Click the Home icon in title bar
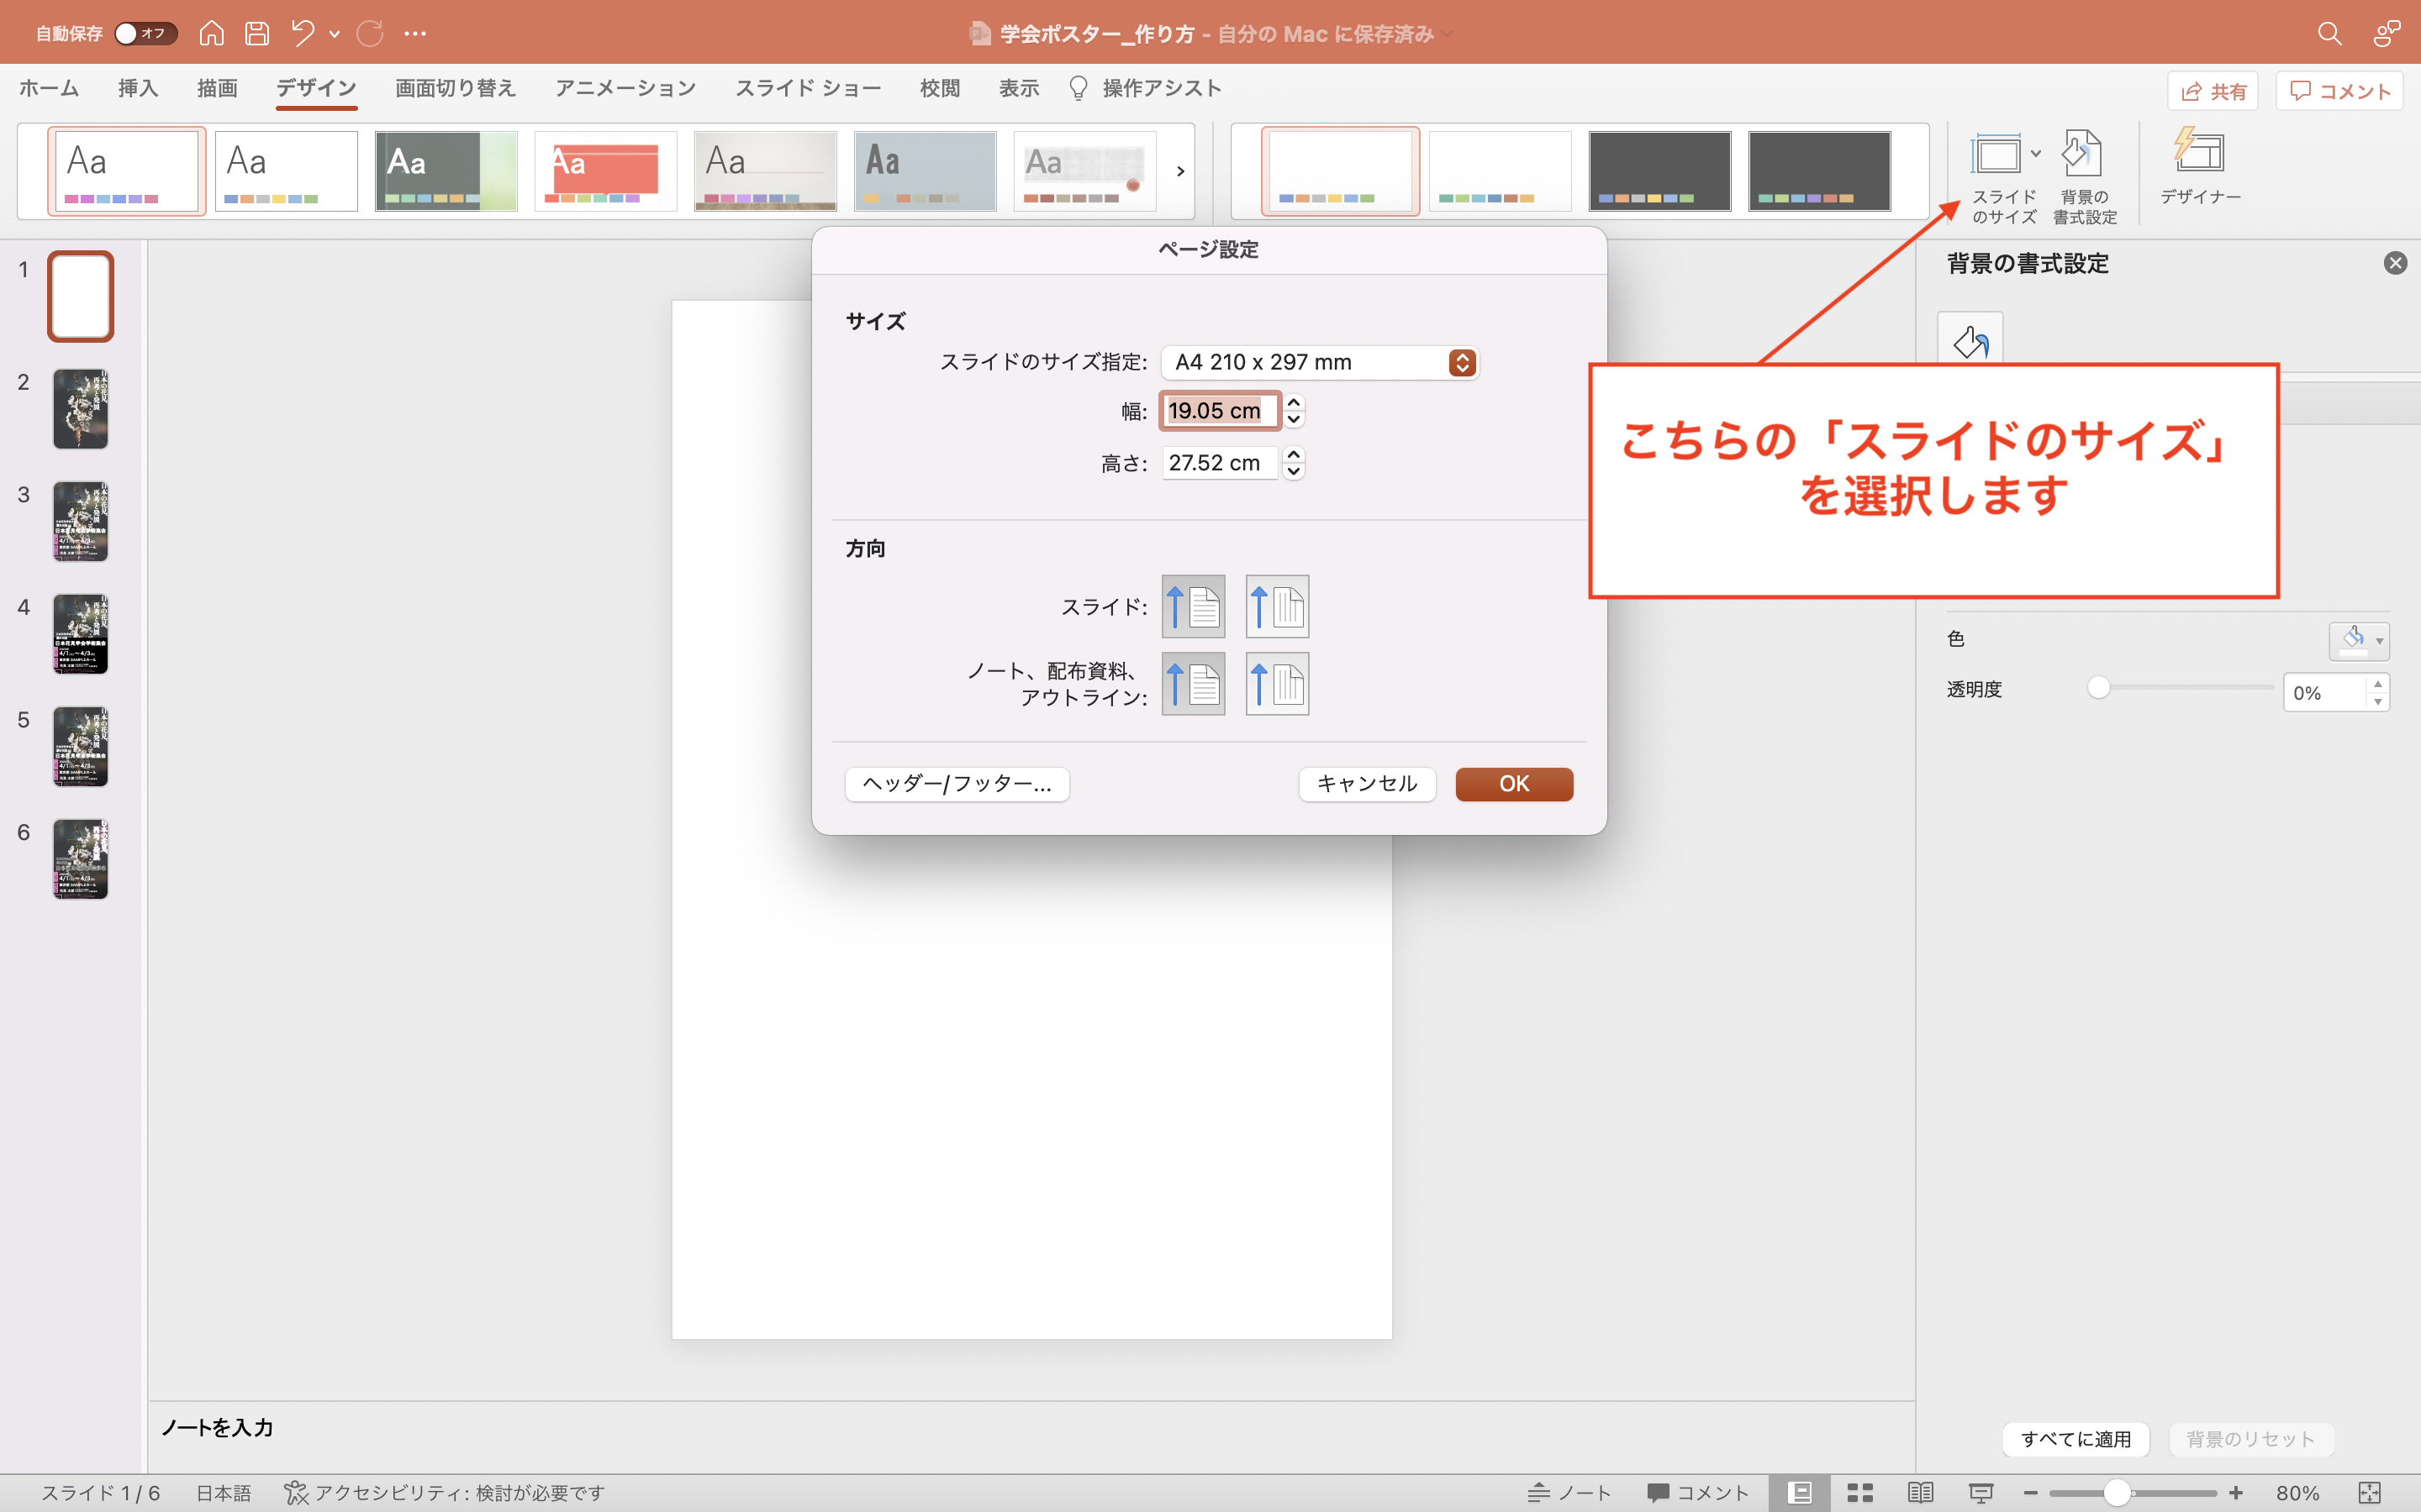The image size is (2421, 1512). pyautogui.click(x=211, y=34)
